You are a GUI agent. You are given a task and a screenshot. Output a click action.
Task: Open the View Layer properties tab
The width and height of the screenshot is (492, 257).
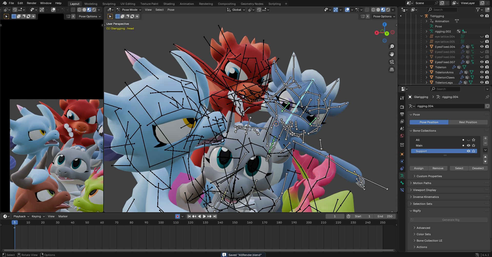coord(402,121)
